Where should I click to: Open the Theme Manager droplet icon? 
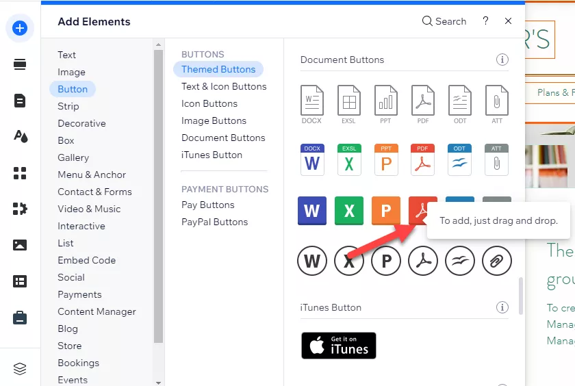click(x=20, y=136)
